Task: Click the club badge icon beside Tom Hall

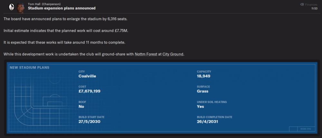Action: tap(11, 7)
